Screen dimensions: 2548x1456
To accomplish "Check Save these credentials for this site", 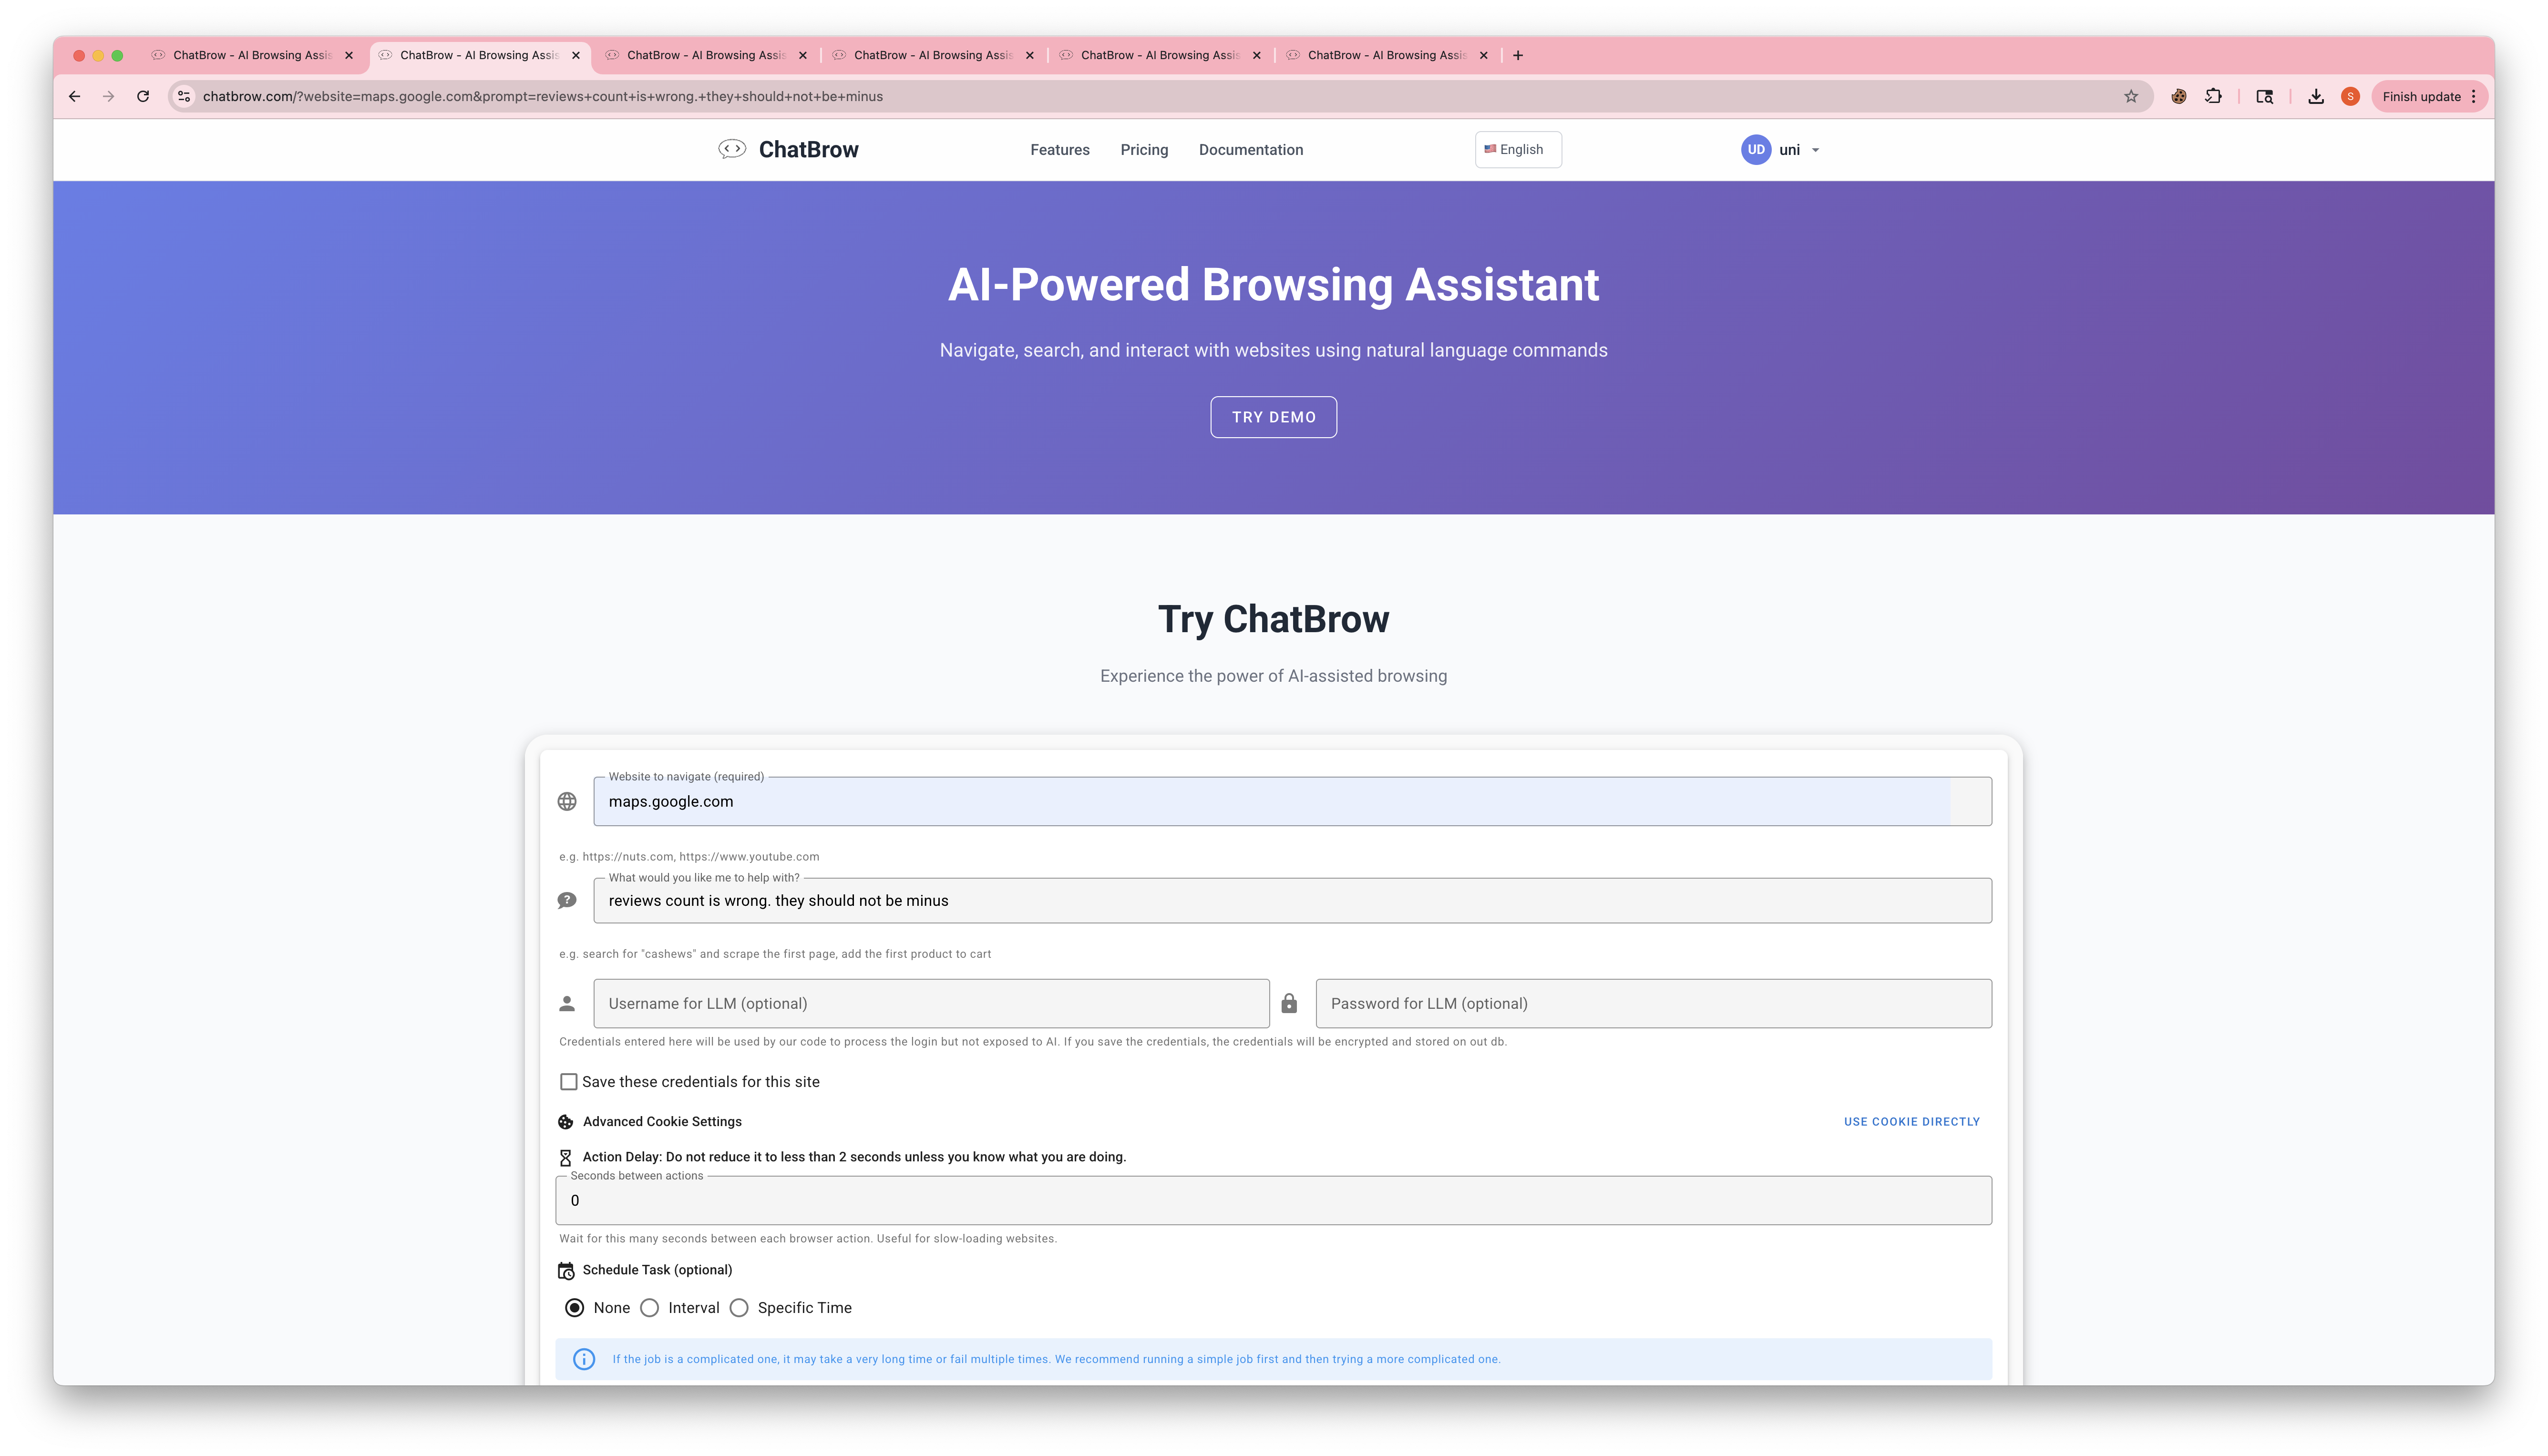I will [569, 1082].
